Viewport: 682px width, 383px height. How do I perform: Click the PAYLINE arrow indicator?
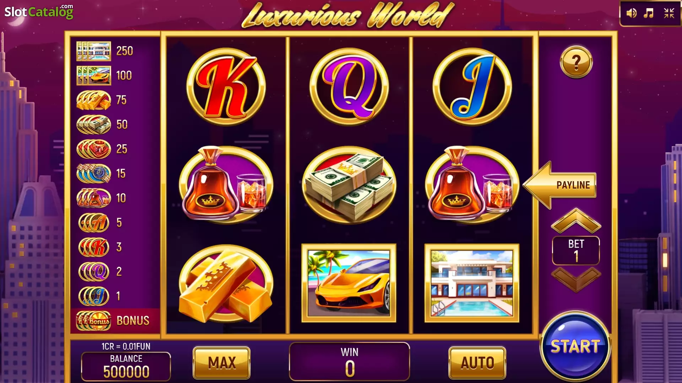(560, 185)
